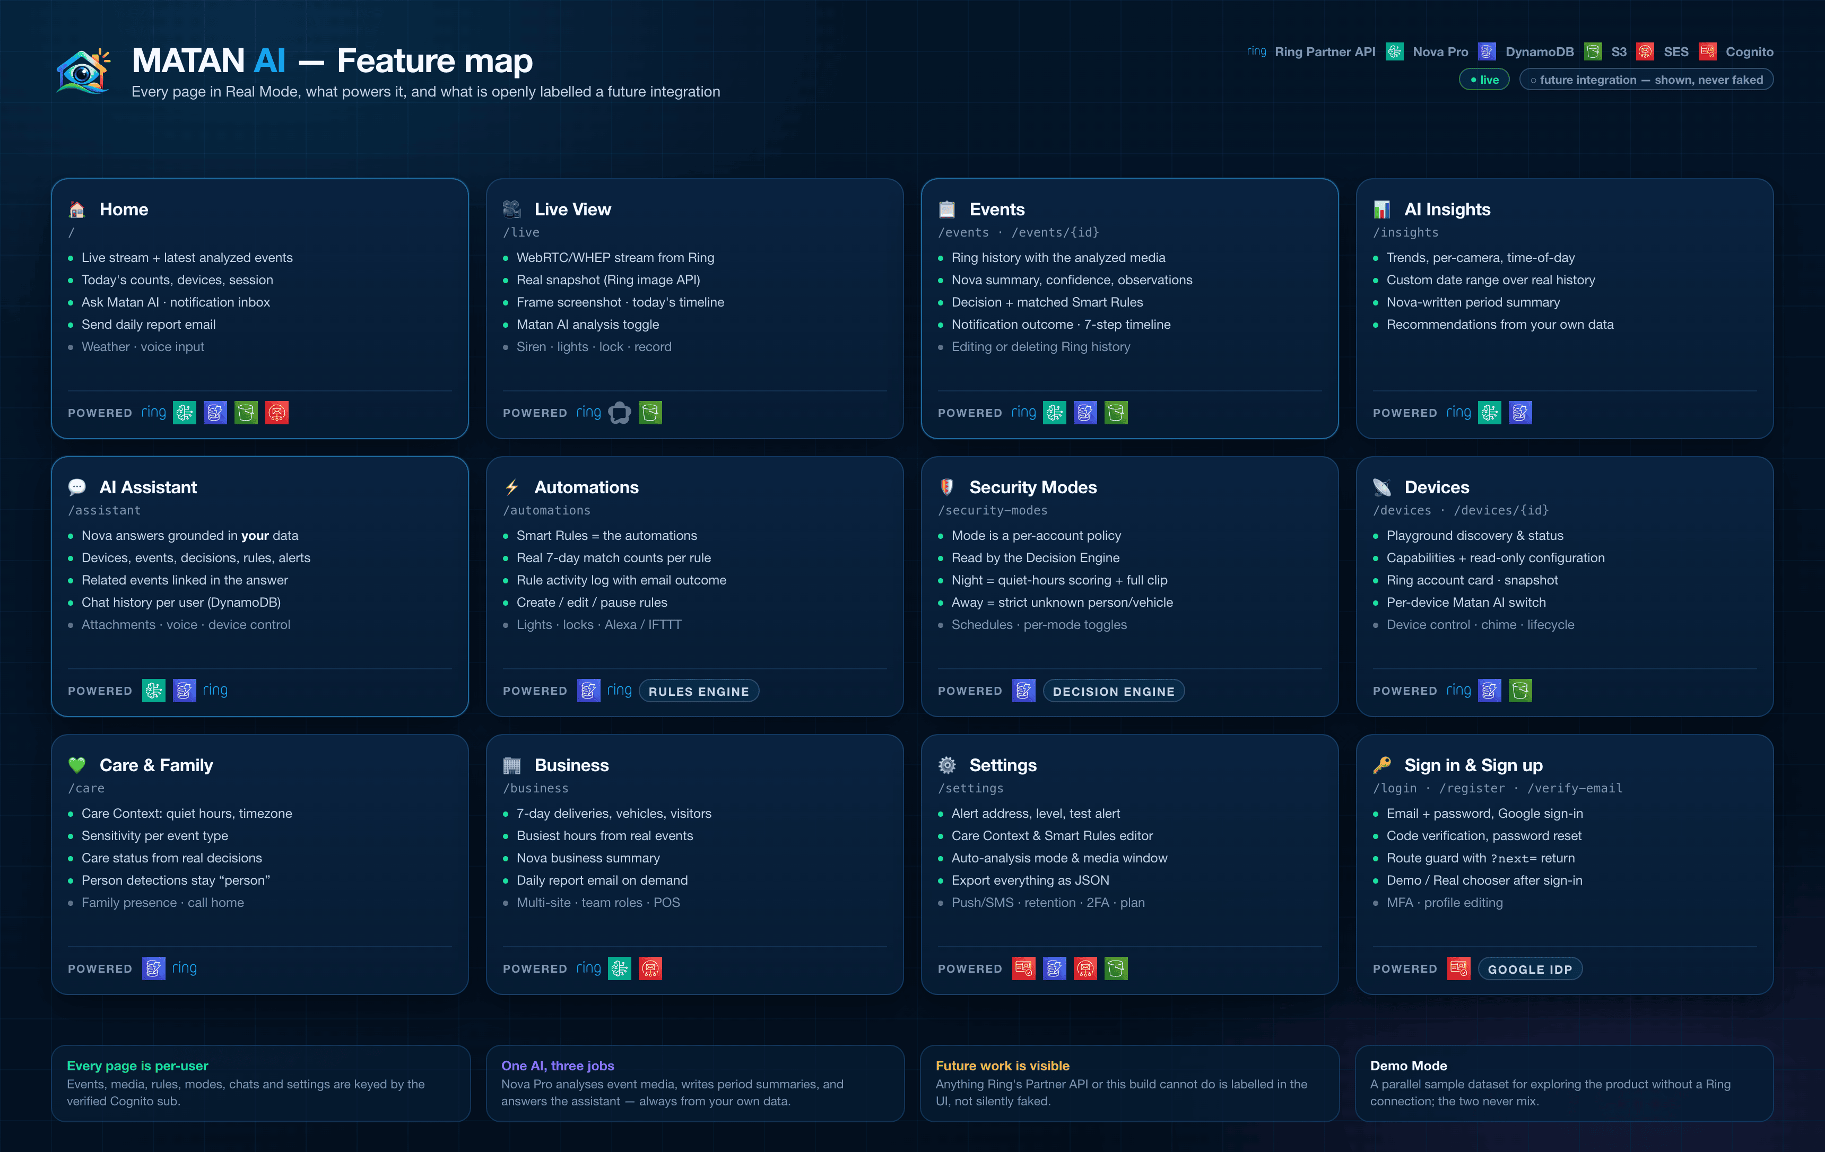Click the 'One AI, three jobs' footer heading
This screenshot has height=1152, width=1825.
(x=558, y=1066)
